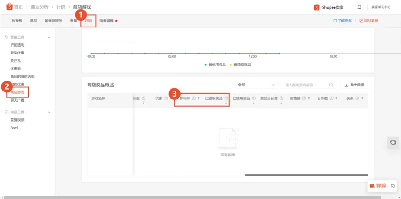The width and height of the screenshot is (401, 199).
Task: Go to 首页 in breadcrumb
Action: click(18, 7)
